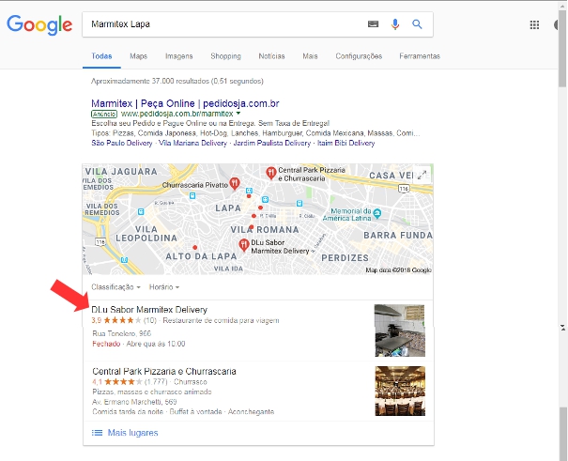The image size is (568, 461).
Task: Switch to the Shopping tab
Action: point(225,56)
